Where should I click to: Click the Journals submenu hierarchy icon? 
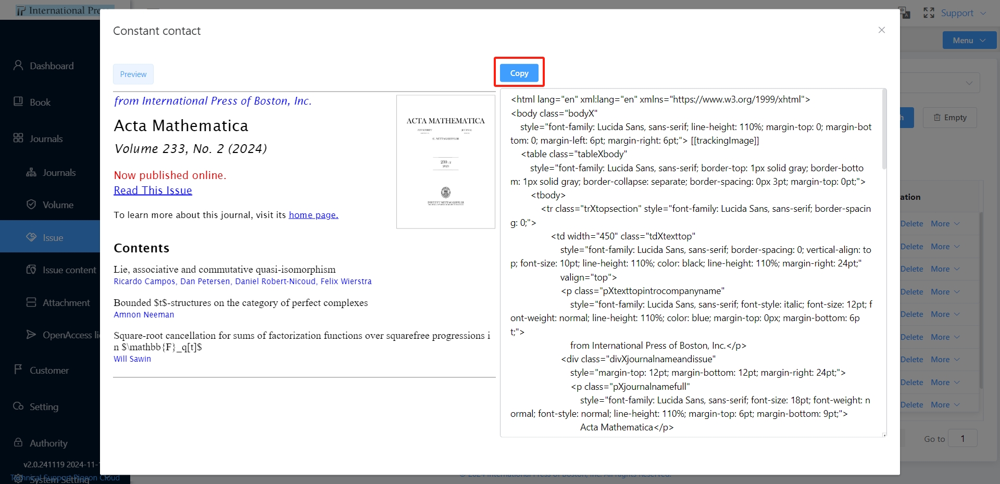point(31,172)
